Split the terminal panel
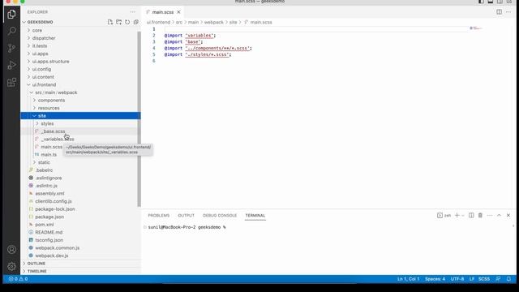This screenshot has width=519, height=292. tap(471, 216)
